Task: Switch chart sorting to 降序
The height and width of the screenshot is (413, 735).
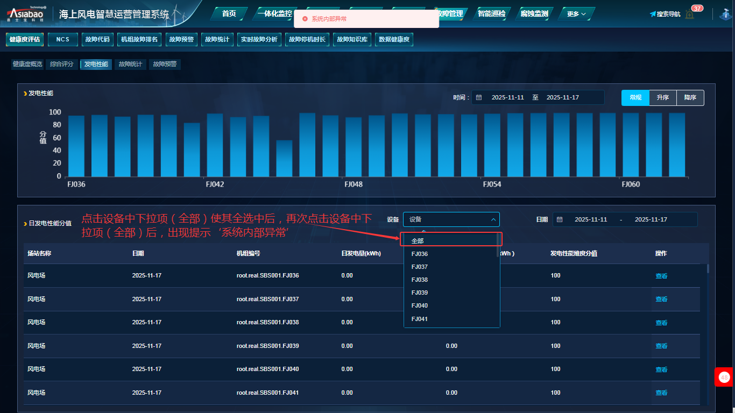Action: click(690, 98)
